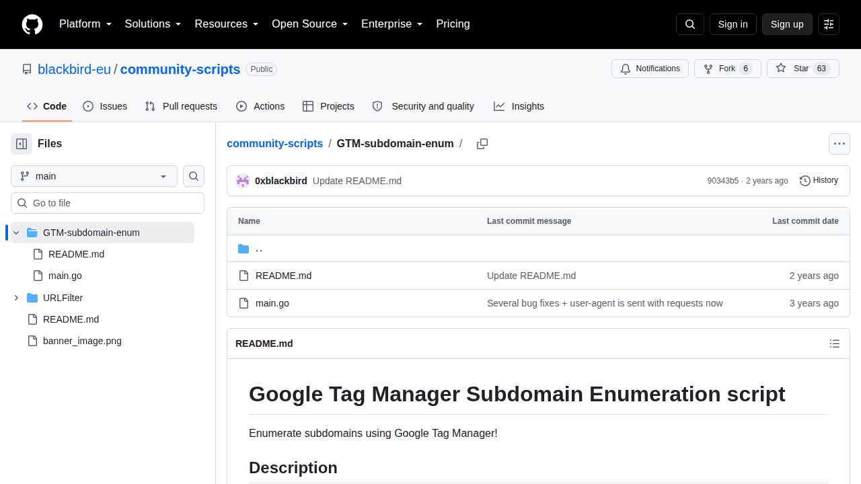Switch to the Actions tab
This screenshot has width=861, height=484.
pyautogui.click(x=260, y=106)
